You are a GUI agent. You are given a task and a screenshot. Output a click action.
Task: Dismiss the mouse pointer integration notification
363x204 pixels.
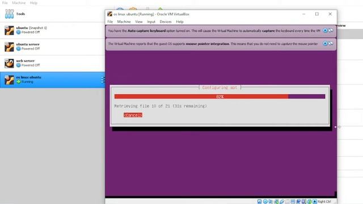pos(325,44)
